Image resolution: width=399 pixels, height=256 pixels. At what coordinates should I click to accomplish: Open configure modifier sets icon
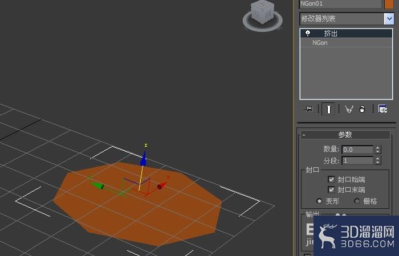click(382, 109)
